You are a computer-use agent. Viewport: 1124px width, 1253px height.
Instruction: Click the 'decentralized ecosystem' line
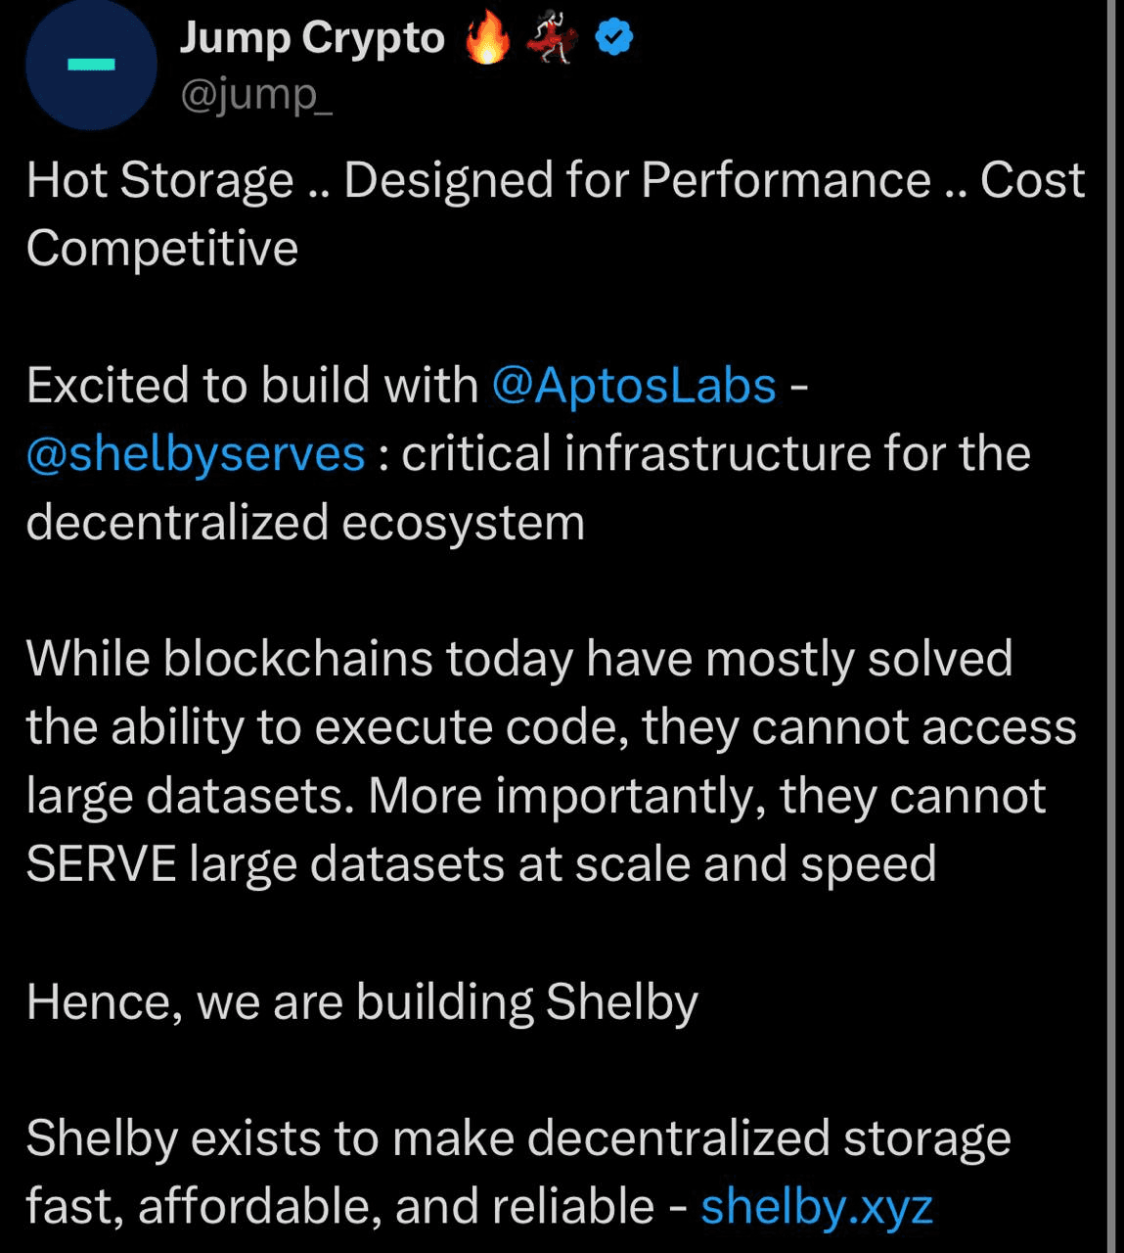305,523
